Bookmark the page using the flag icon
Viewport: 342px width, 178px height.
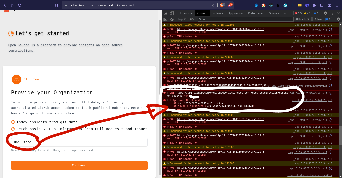tap(56, 5)
